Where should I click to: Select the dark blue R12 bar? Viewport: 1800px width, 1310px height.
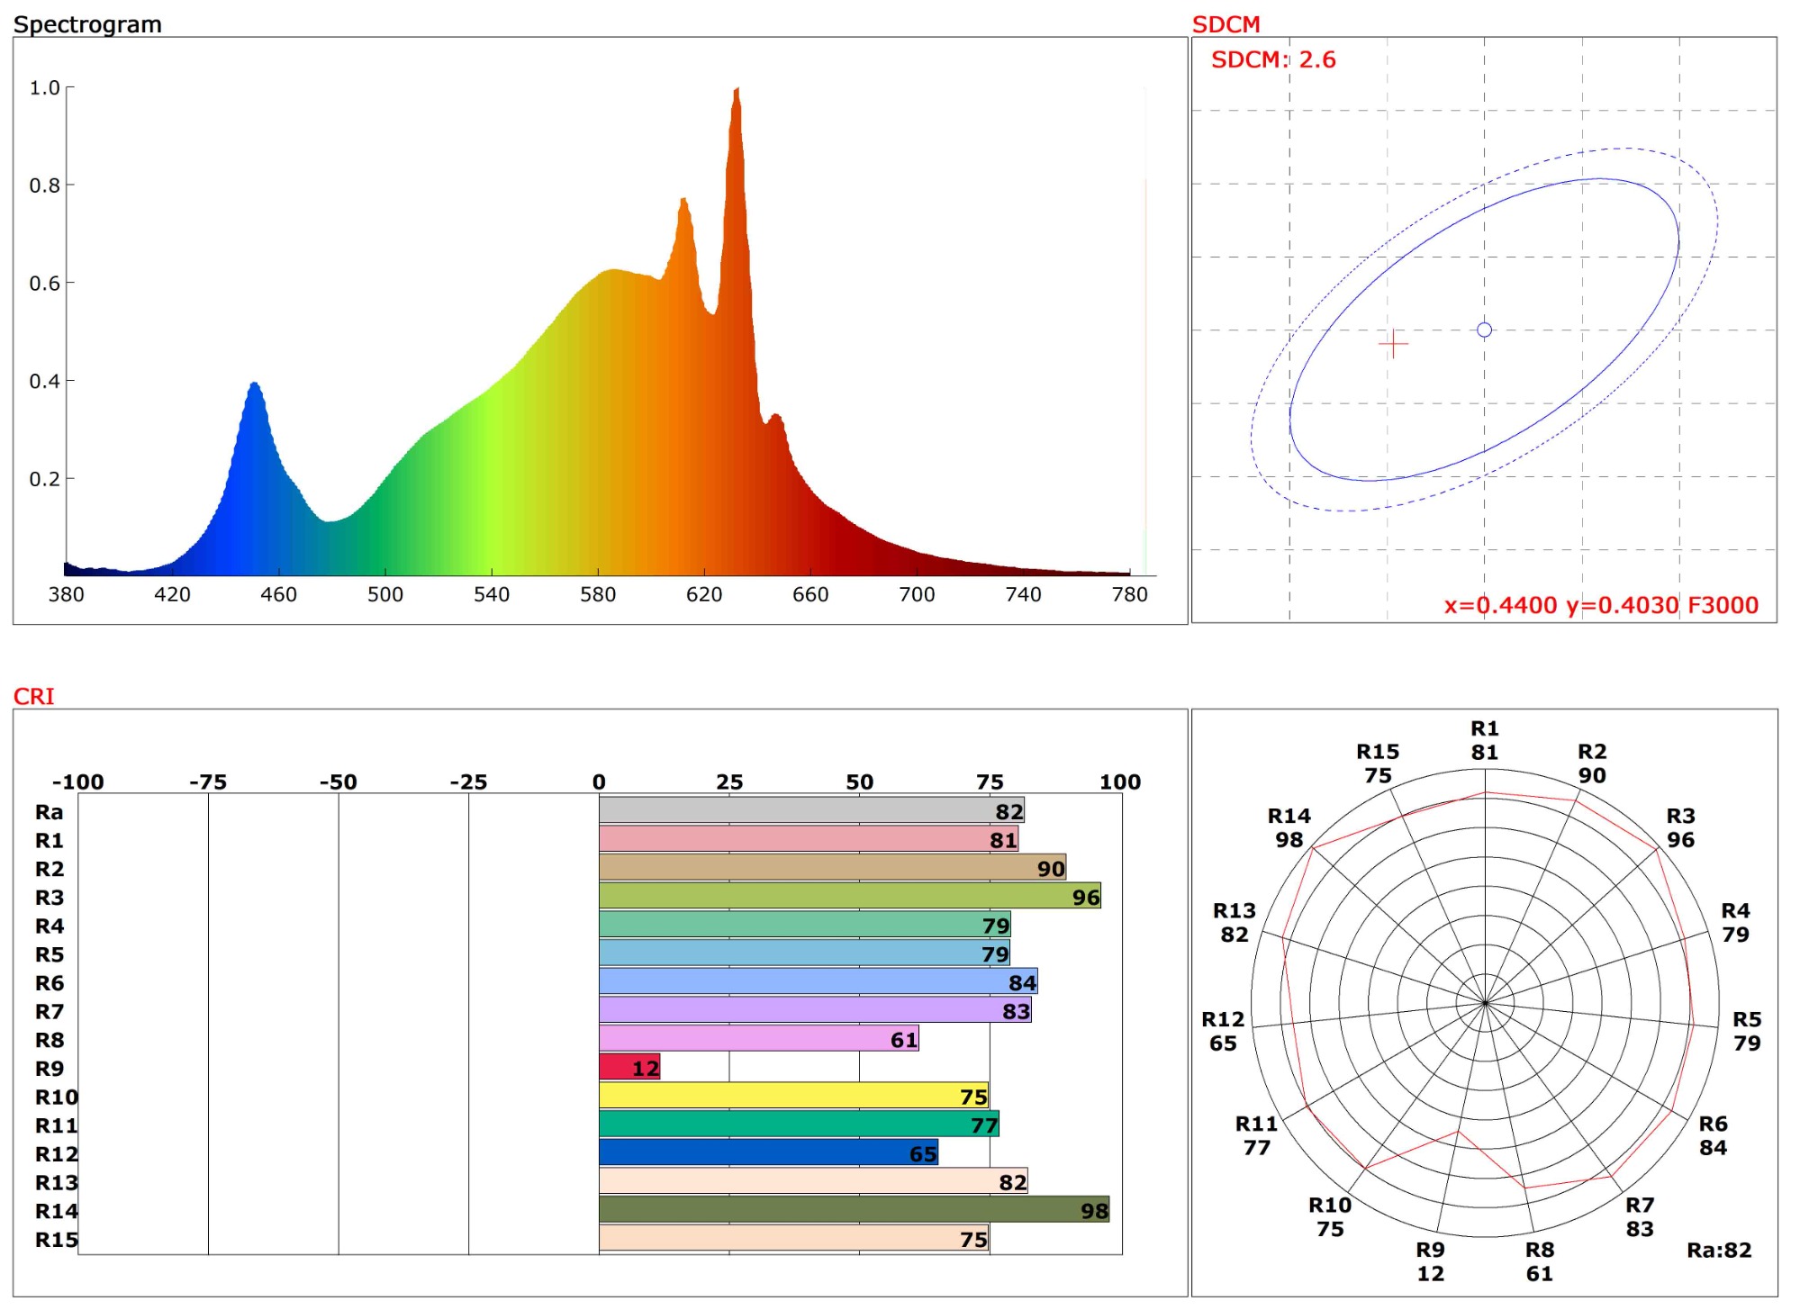767,1153
